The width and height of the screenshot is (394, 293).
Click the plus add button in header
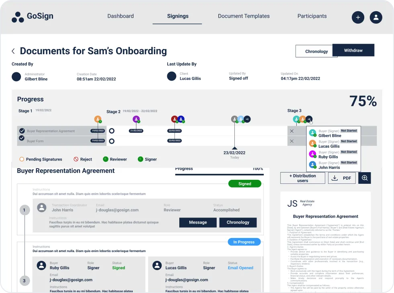358,17
